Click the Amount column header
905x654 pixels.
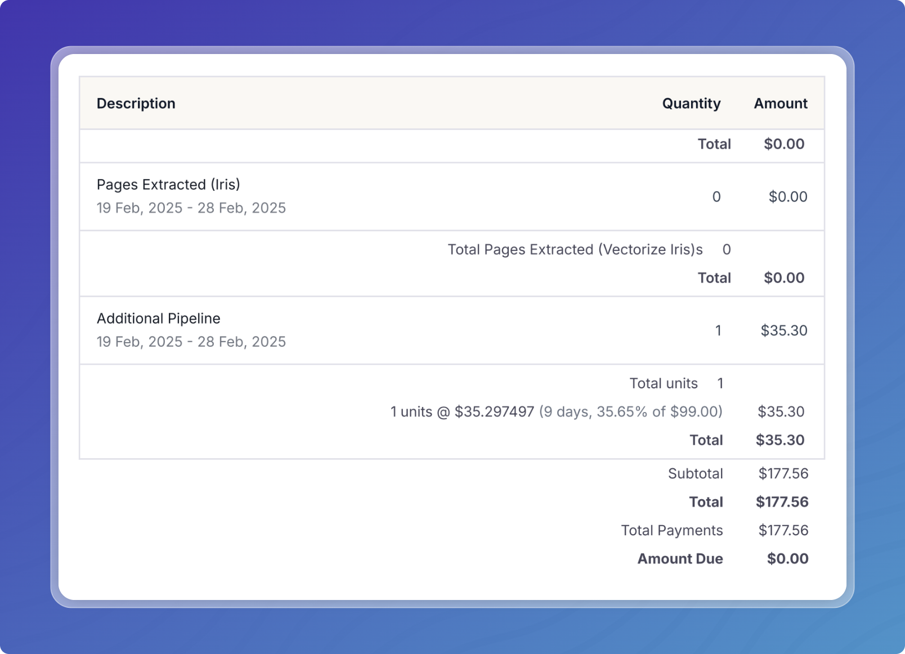(x=781, y=104)
